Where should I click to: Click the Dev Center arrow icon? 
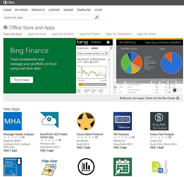point(178,98)
